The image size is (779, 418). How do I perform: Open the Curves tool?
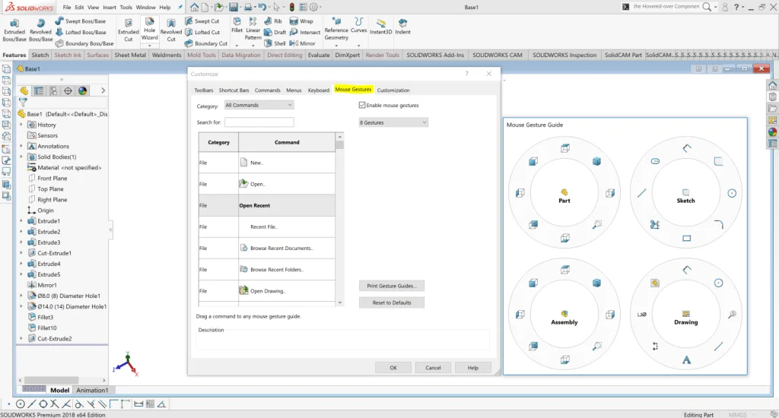(x=359, y=27)
